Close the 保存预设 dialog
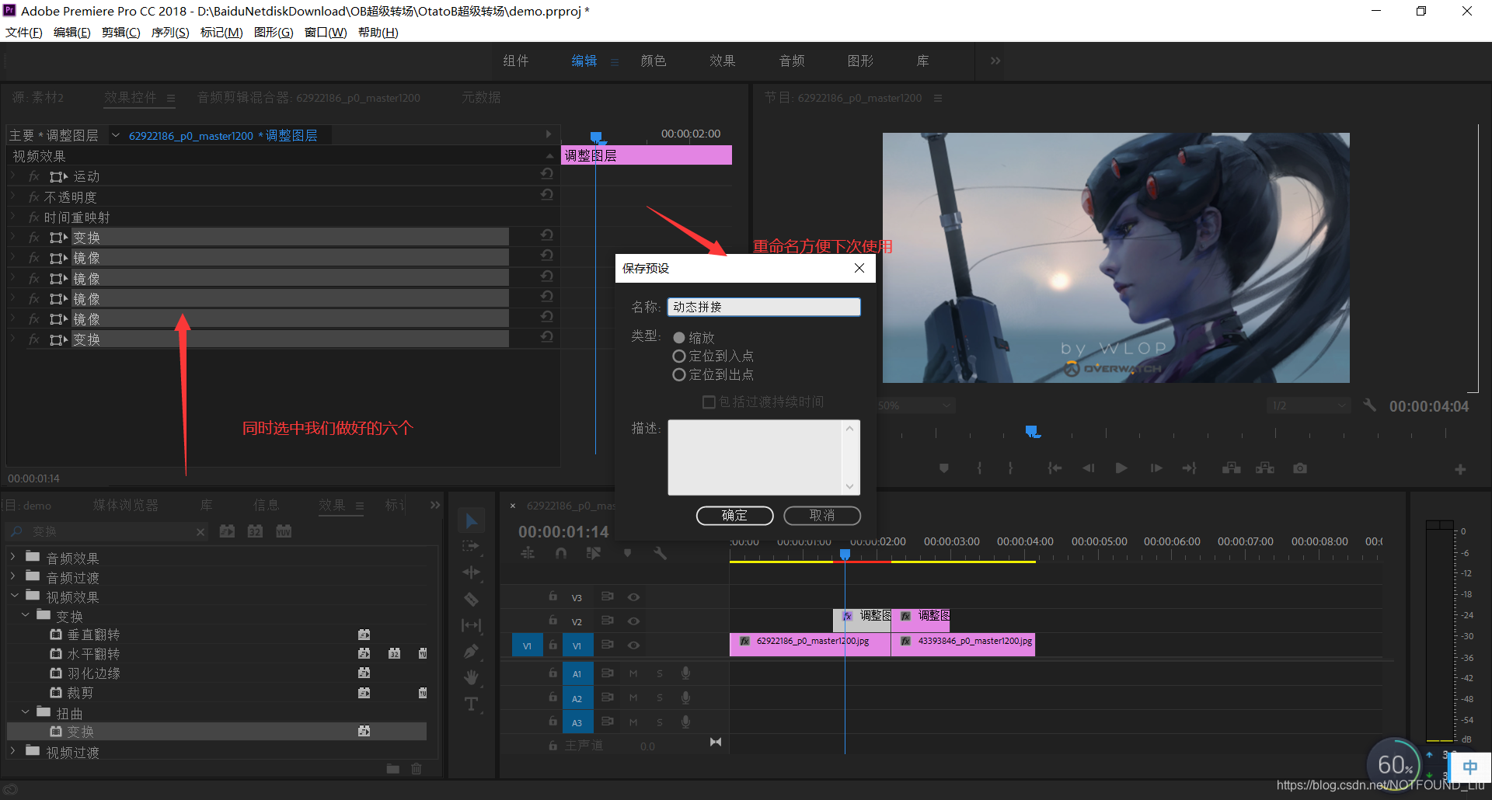The image size is (1492, 800). 859,268
